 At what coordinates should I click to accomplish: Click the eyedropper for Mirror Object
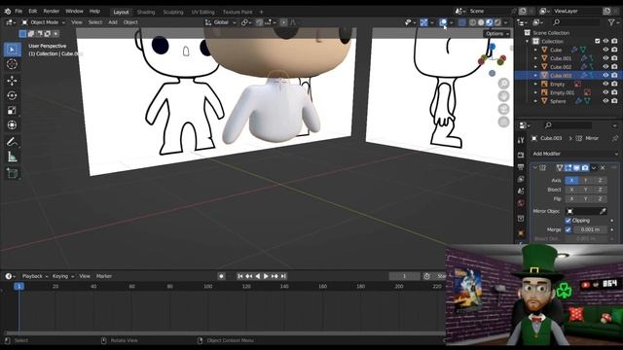[603, 211]
